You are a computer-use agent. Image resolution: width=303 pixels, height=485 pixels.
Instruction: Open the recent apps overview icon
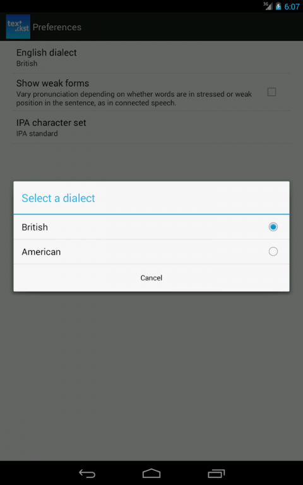click(x=216, y=473)
